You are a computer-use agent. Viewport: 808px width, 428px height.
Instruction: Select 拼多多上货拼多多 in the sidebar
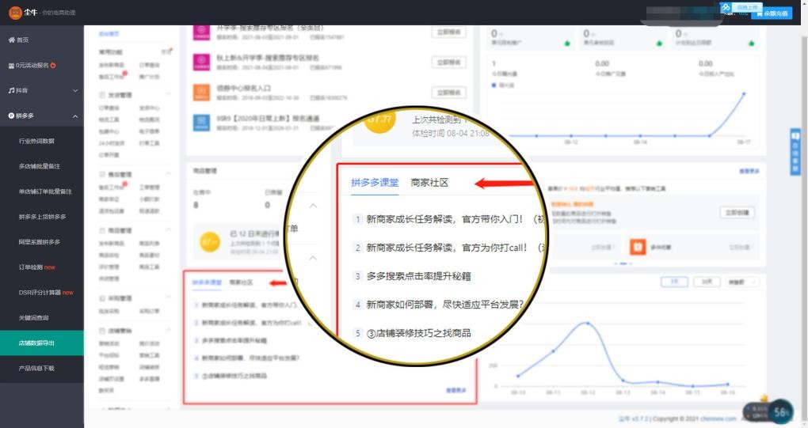41,217
